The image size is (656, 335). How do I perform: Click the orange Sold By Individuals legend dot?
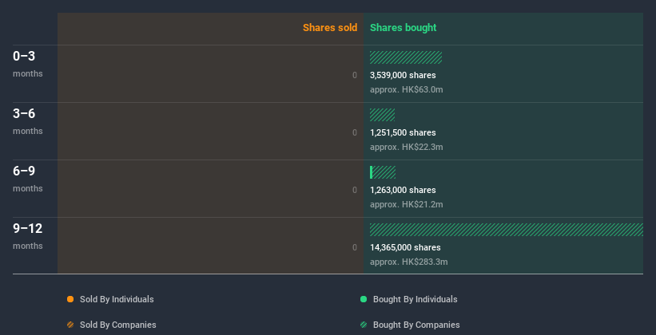click(70, 299)
